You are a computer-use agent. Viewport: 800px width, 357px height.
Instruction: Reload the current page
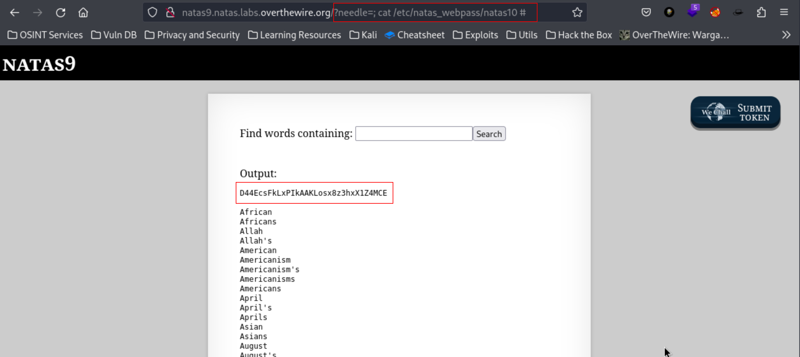click(x=61, y=12)
